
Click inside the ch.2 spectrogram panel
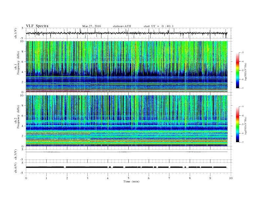pyautogui.click(x=126, y=121)
